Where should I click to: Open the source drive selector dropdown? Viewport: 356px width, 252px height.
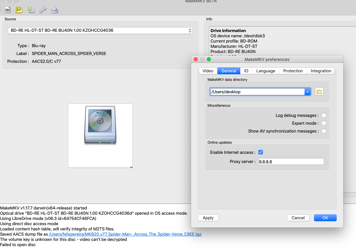(x=190, y=30)
